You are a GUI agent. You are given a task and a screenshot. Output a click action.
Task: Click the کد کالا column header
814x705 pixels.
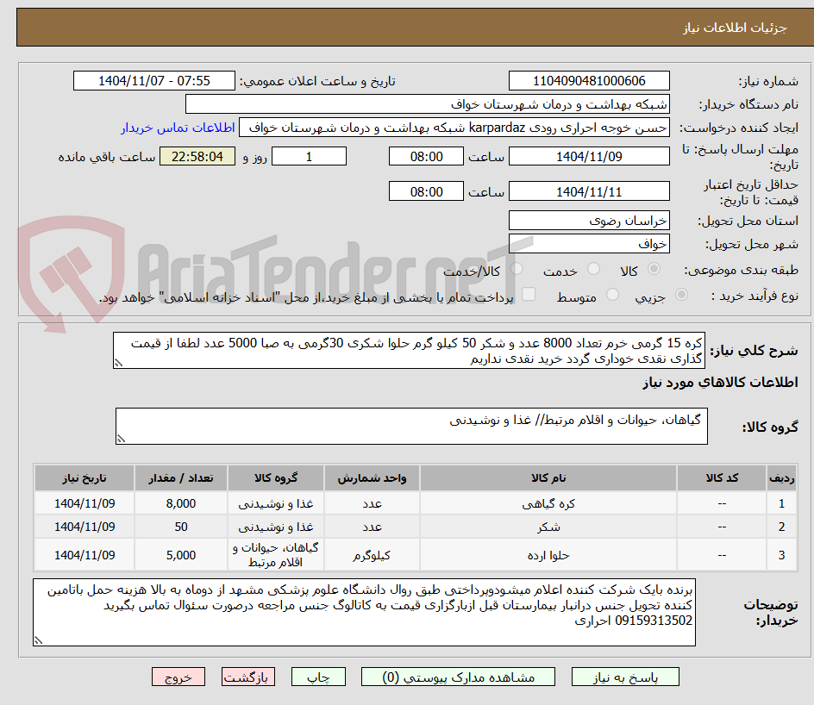coord(722,477)
